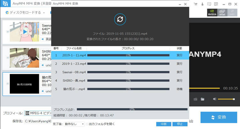This screenshot has height=129, width=240.
Task: Adjust the volume slider
Action: (x=226, y=99)
